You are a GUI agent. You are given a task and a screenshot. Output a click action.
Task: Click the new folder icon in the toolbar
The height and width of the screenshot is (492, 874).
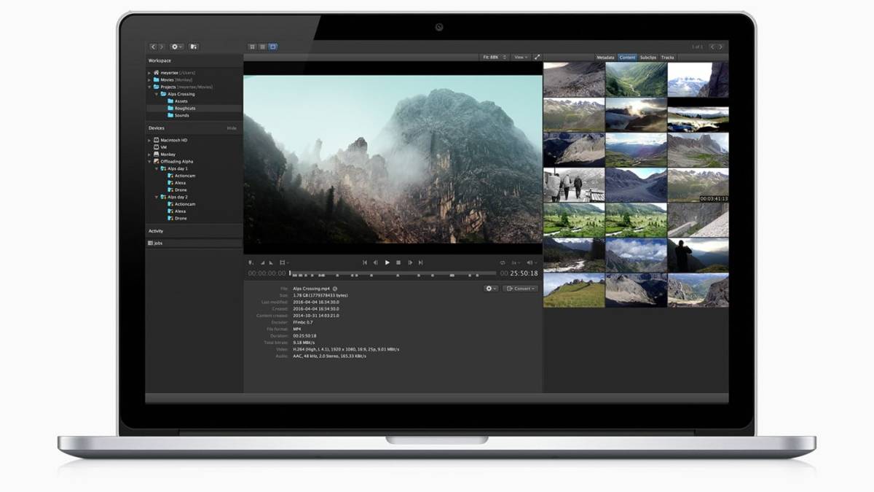[x=194, y=45]
